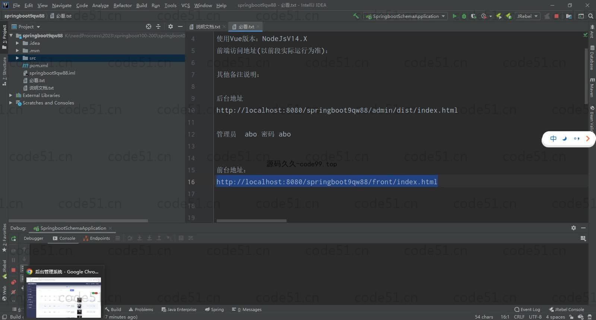Screen dimensions: 596x320
Task: Click the Build project hammer icon
Action: (x=356, y=16)
